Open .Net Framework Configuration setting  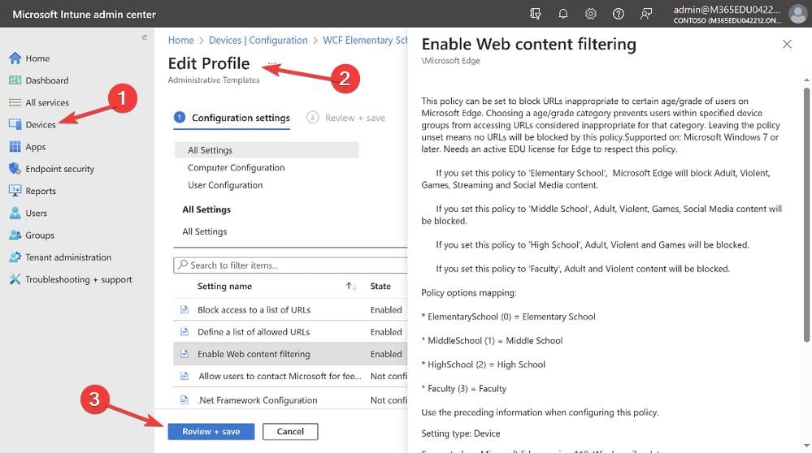click(x=257, y=400)
